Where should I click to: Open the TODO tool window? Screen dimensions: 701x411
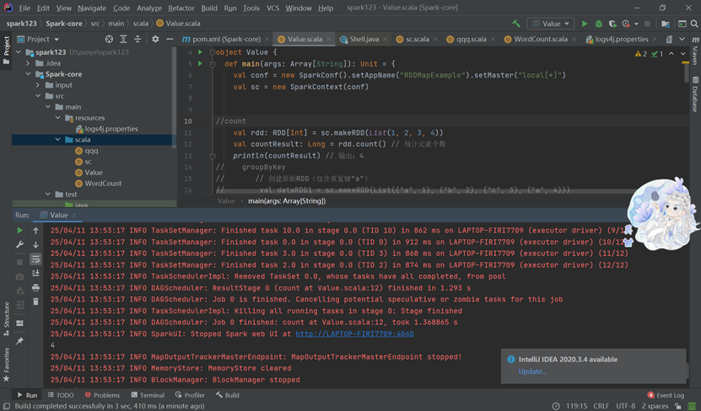(x=61, y=395)
